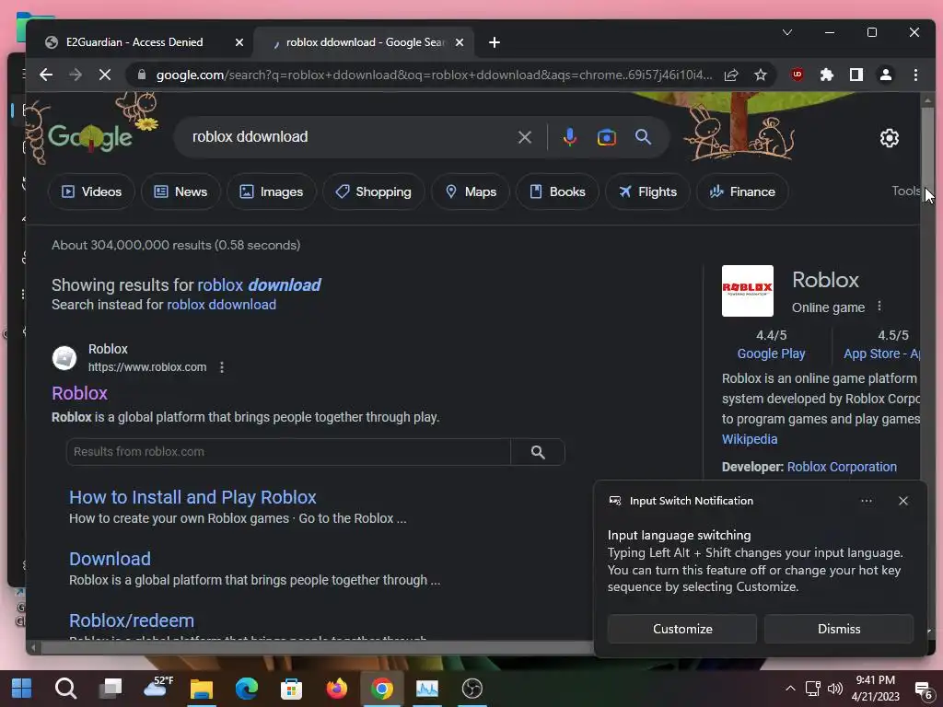Search instead for roblox ddownload
The width and height of the screenshot is (943, 707).
tap(221, 305)
